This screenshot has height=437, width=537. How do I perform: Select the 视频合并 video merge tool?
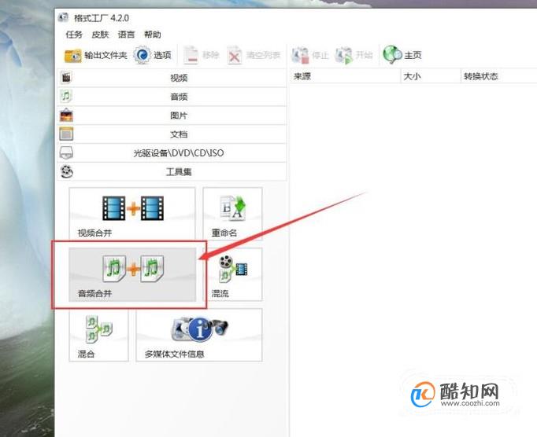132,213
